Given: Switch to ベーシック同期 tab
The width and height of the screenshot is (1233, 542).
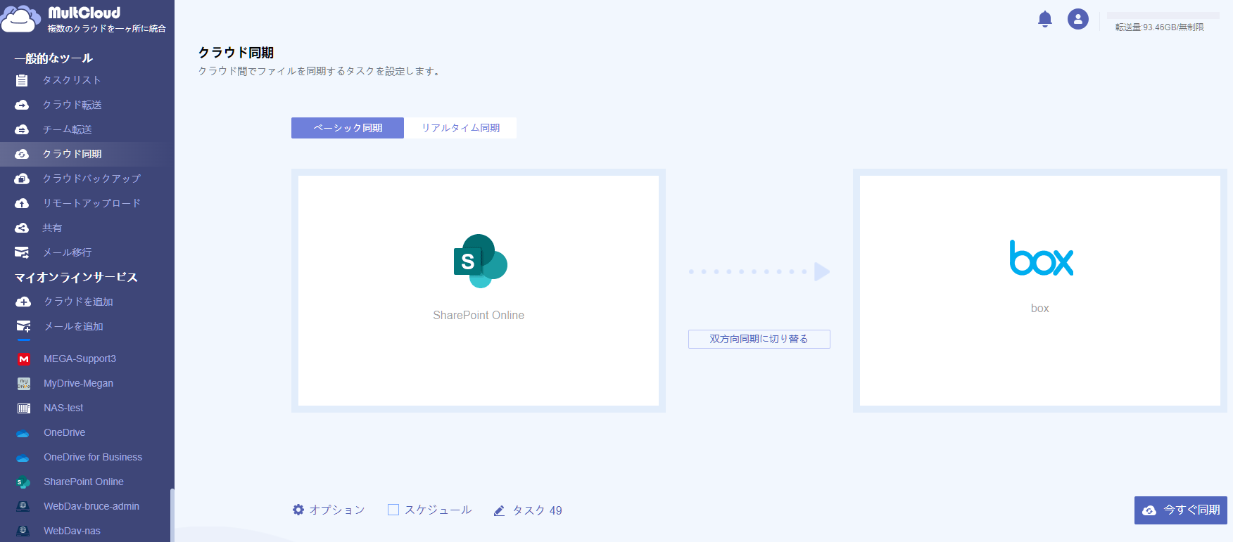Looking at the screenshot, I should pyautogui.click(x=348, y=128).
